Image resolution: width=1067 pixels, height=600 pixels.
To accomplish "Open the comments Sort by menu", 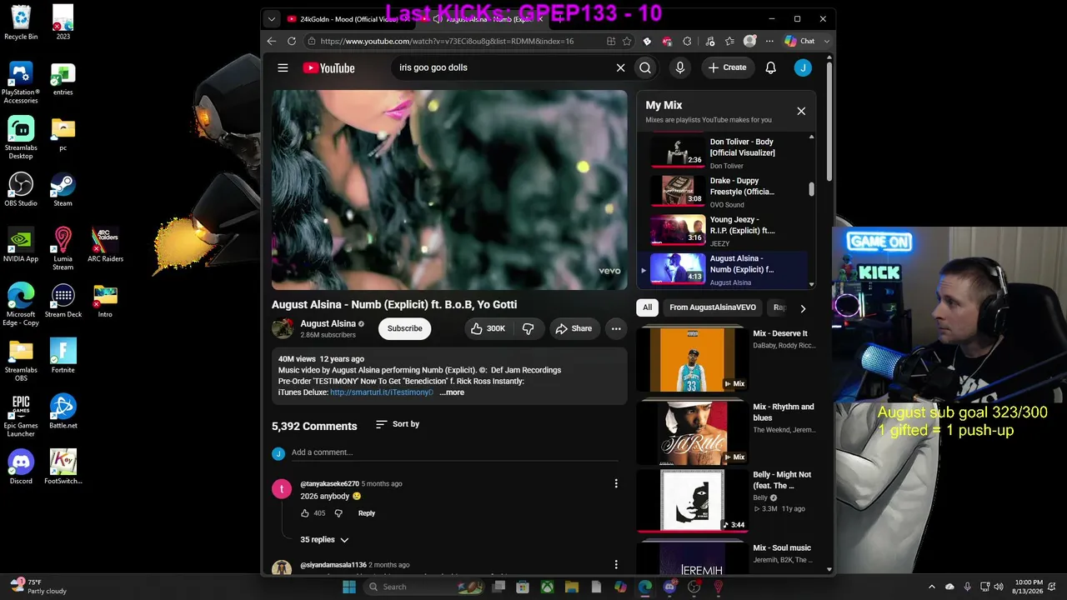I will point(398,424).
